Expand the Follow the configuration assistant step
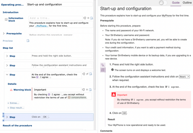The height and width of the screenshot is (133, 193). coord(7,65)
